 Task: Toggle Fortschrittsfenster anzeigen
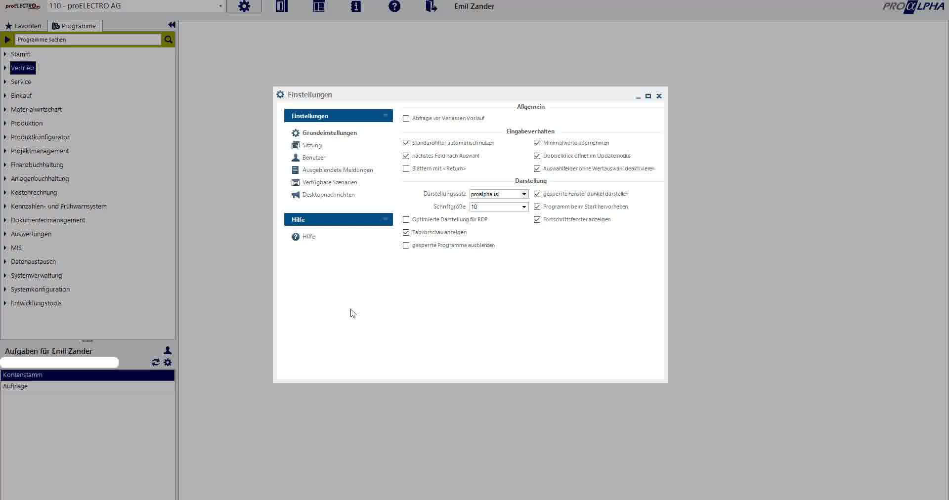tap(537, 220)
